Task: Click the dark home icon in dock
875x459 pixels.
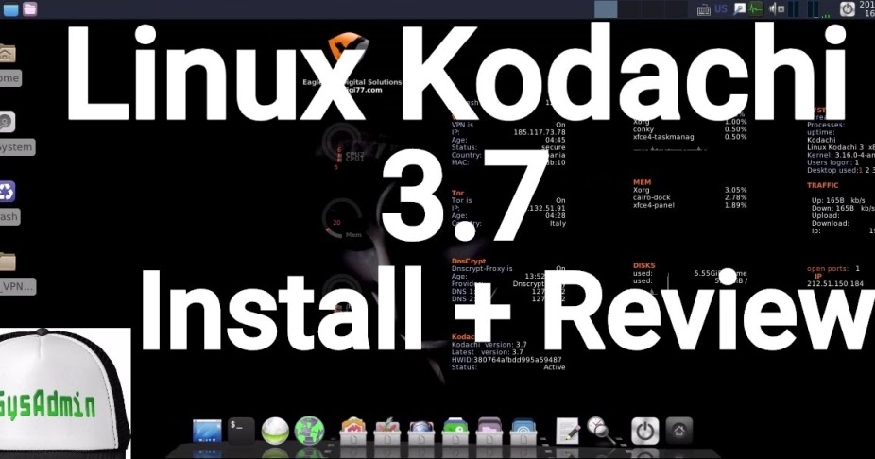Action: (x=679, y=431)
